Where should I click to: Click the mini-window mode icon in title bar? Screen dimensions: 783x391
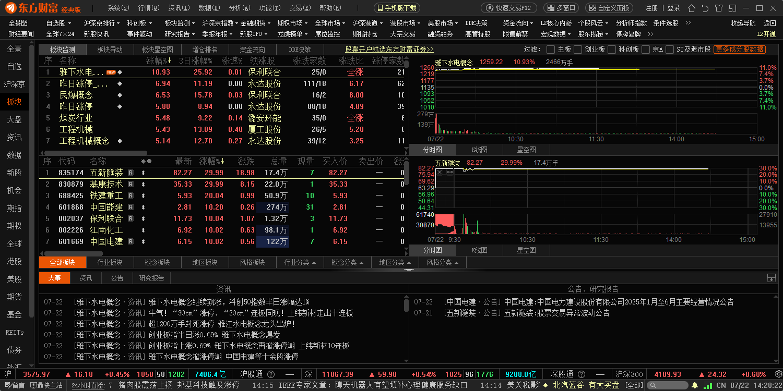(x=733, y=8)
